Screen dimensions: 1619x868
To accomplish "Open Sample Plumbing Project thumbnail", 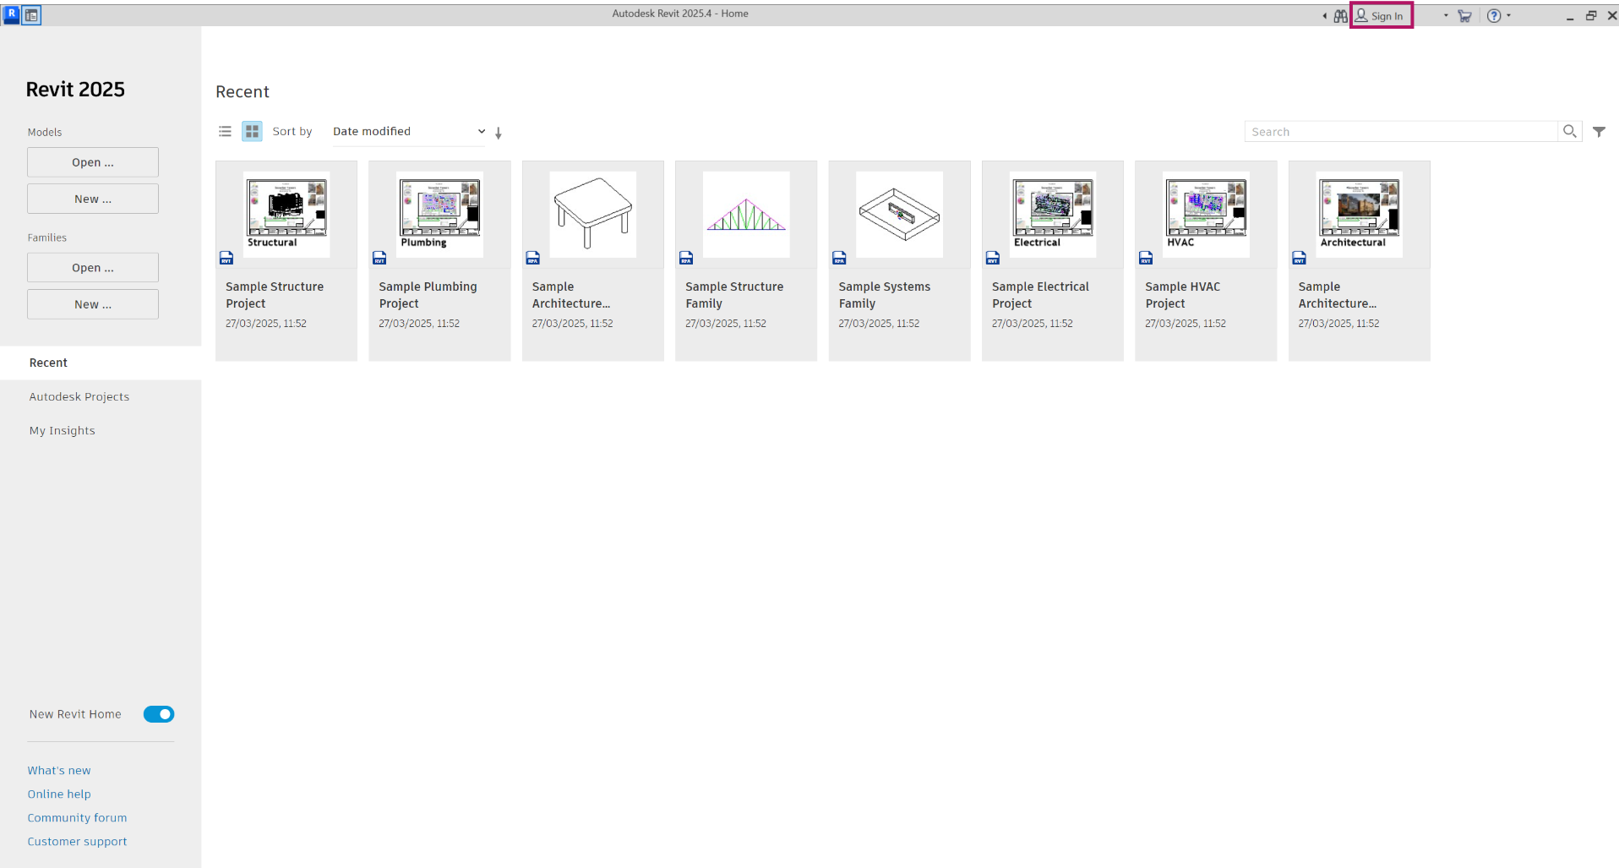I will 439,215.
